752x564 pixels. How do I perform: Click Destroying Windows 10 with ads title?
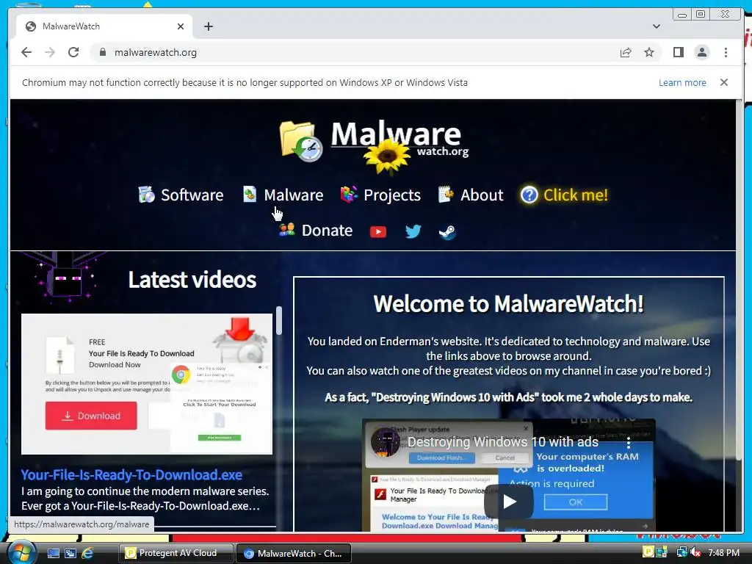point(502,441)
